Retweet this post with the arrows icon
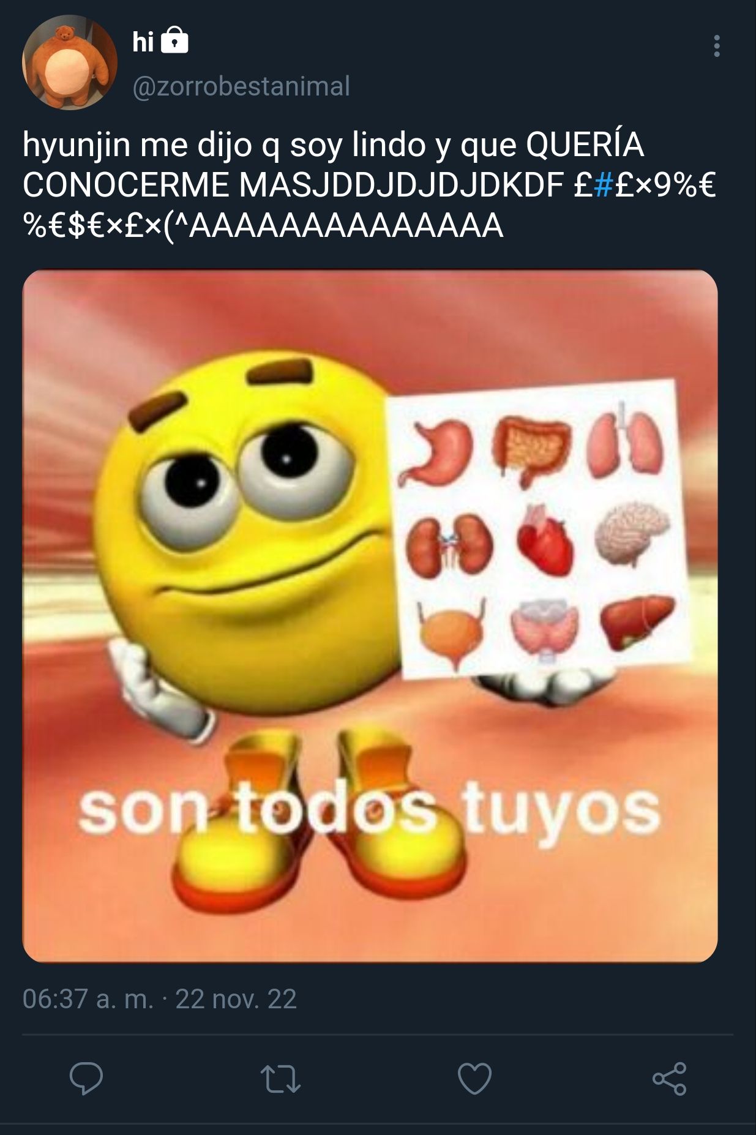Image resolution: width=756 pixels, height=1135 pixels. [x=280, y=1079]
